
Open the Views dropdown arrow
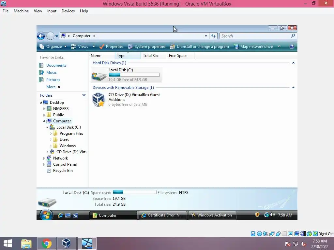[x=94, y=47]
